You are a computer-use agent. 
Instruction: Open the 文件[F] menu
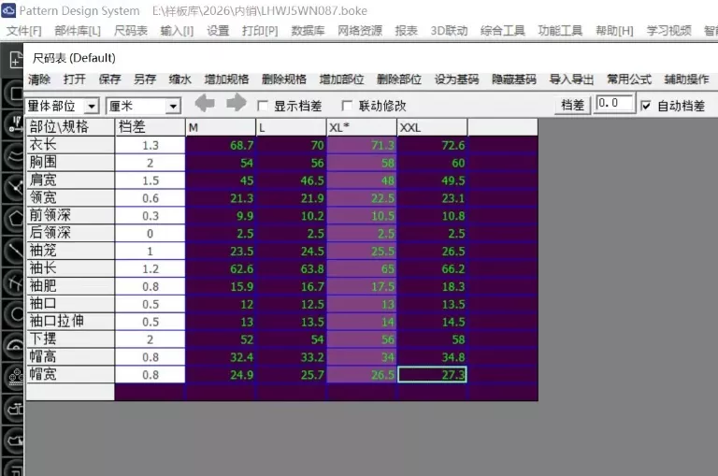tap(23, 31)
